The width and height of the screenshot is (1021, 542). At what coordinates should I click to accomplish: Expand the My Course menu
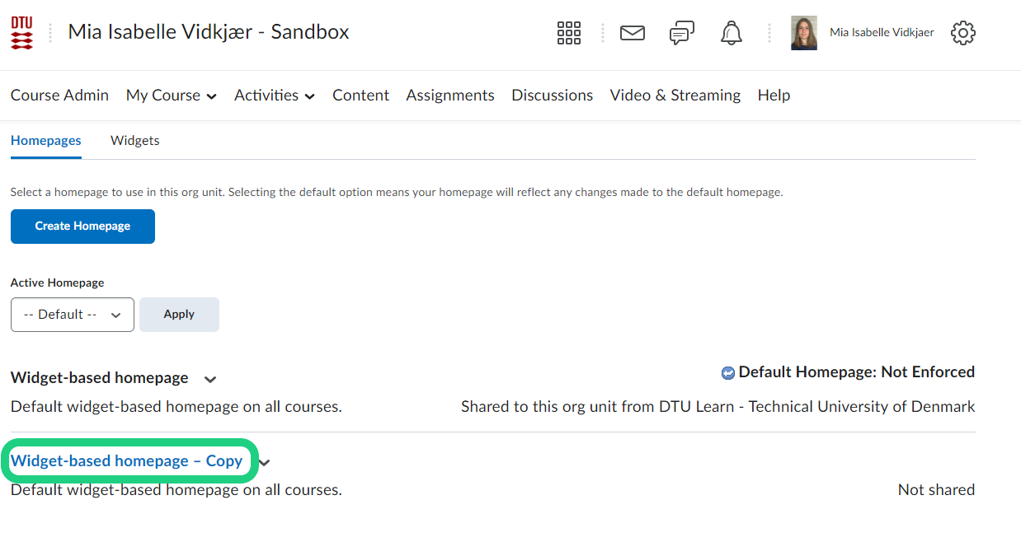[x=171, y=96]
